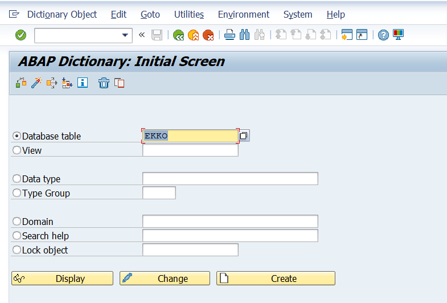Open the Environment menu
Screen dimensions: 447x303
pyautogui.click(x=243, y=14)
